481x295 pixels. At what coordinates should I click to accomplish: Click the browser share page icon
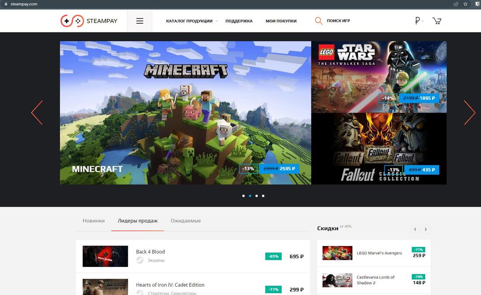tap(456, 4)
